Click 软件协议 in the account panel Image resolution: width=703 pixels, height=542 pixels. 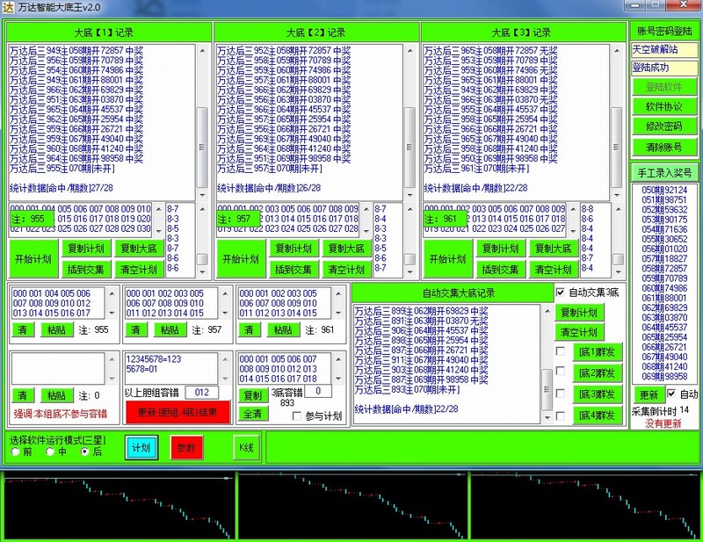663,106
